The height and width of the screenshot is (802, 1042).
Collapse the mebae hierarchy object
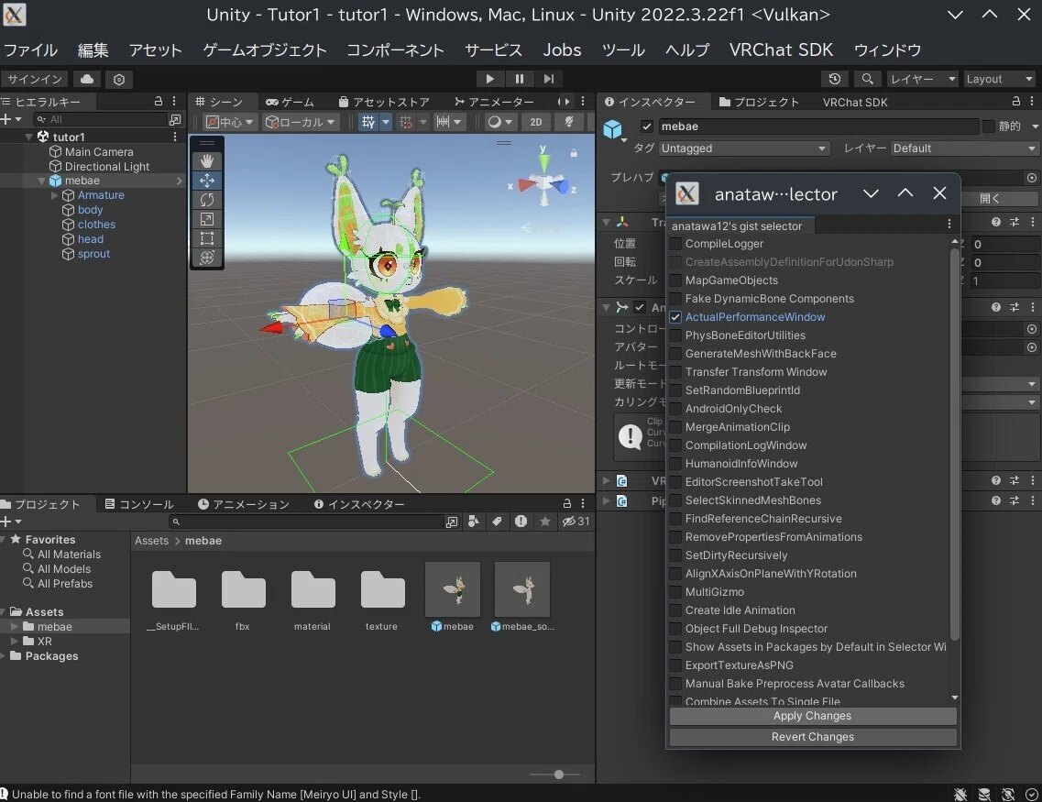click(x=41, y=181)
